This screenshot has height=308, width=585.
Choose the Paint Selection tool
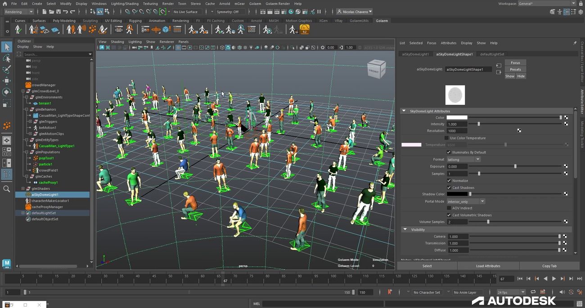pos(7,70)
